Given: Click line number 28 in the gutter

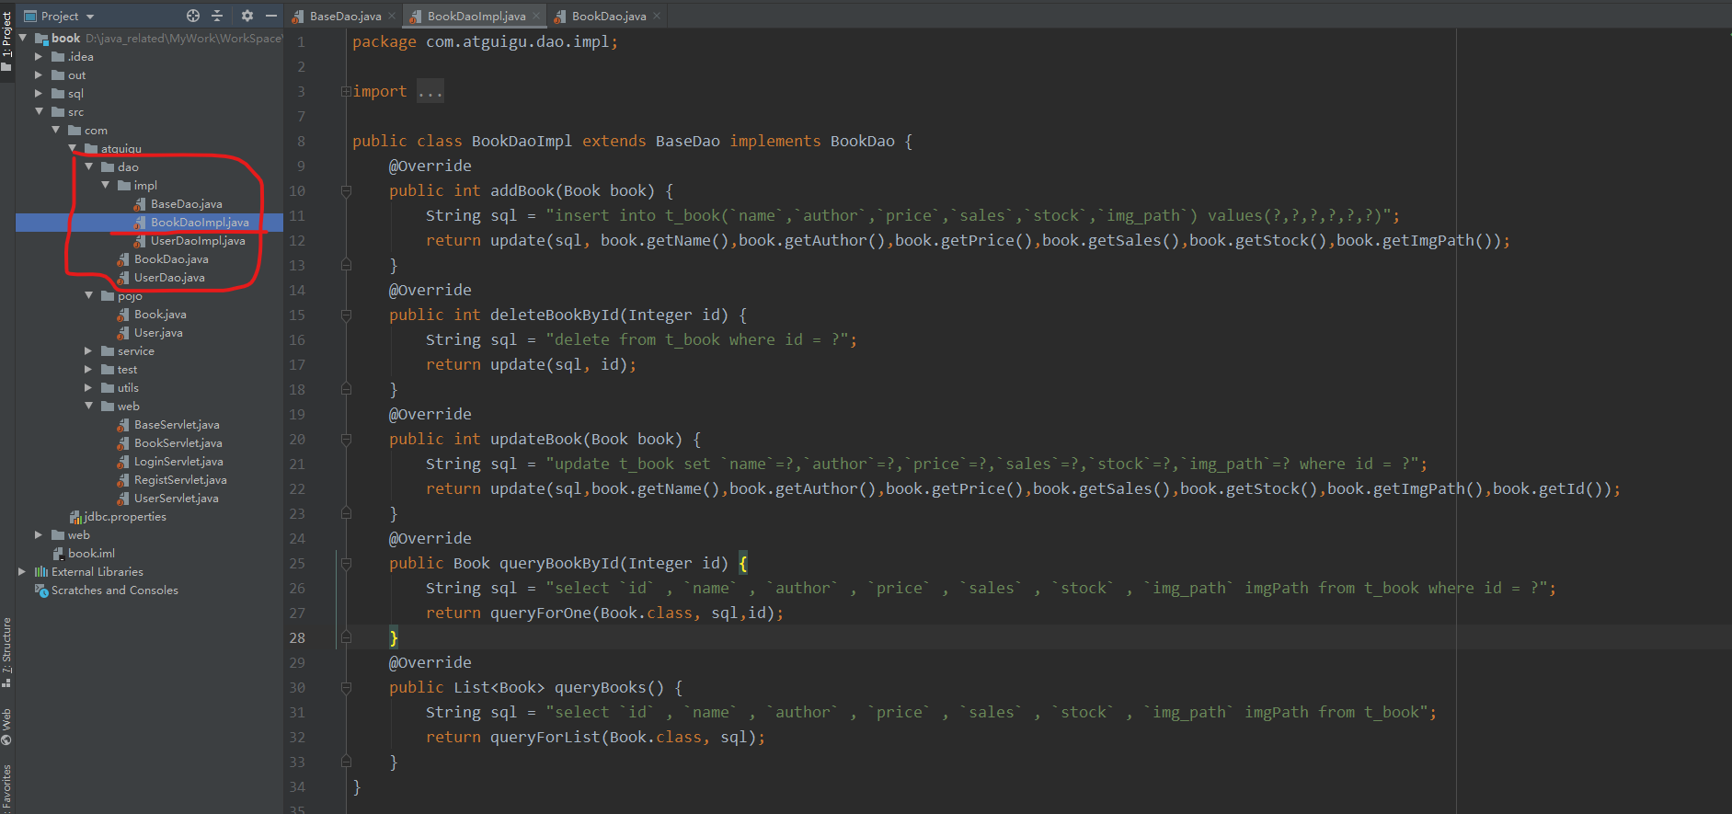Looking at the screenshot, I should point(297,637).
